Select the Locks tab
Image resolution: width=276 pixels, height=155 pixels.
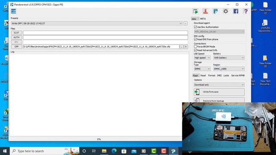[226, 76]
